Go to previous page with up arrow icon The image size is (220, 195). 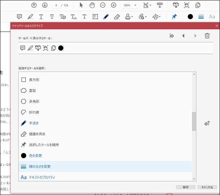[x=34, y=5]
